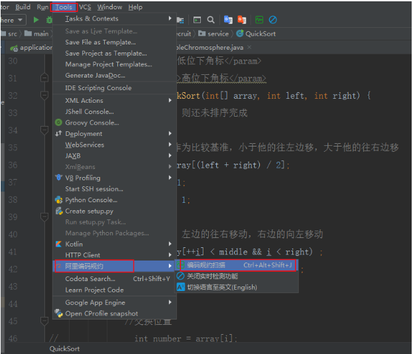The width and height of the screenshot is (413, 354).
Task: Click the green Alibaba code scan toolbar icon
Action: coord(259,20)
